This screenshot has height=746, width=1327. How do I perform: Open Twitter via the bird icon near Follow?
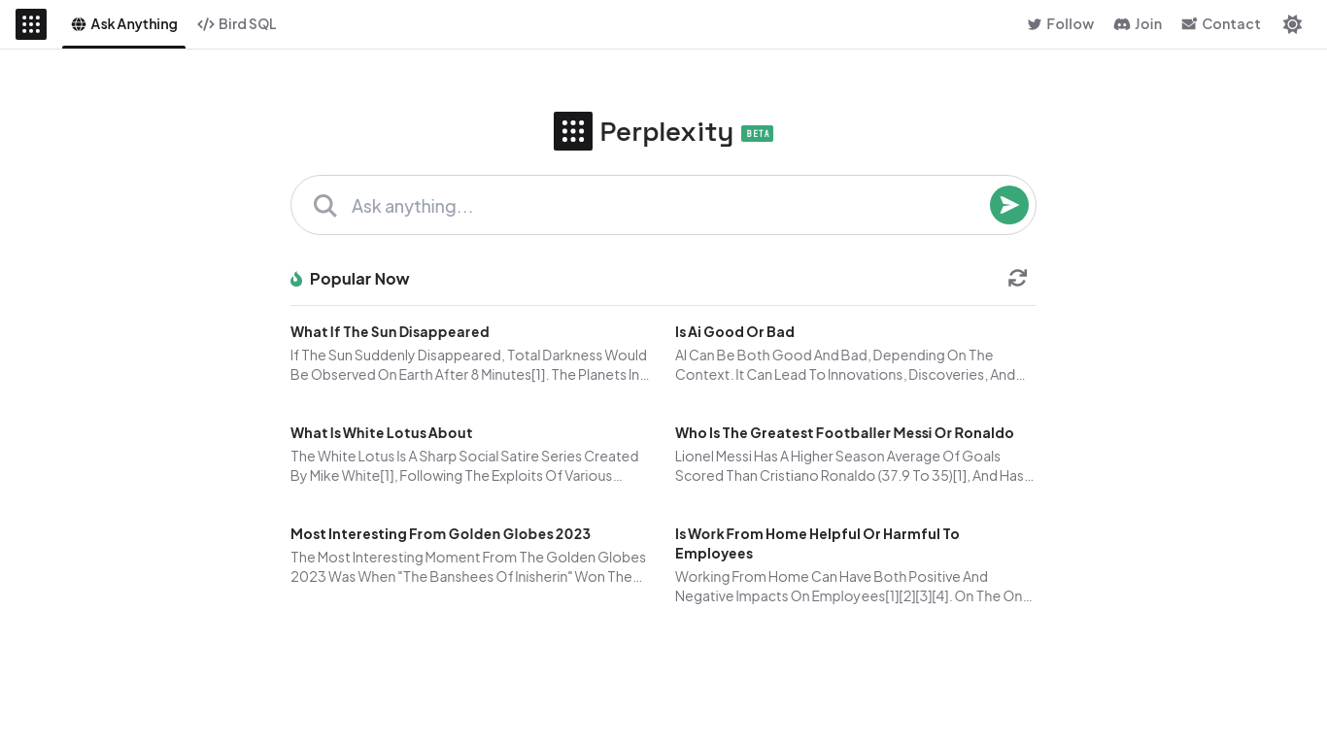1036,24
